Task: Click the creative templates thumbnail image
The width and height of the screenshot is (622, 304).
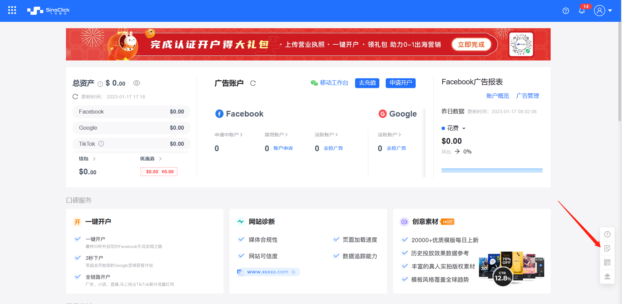Action: (x=512, y=269)
